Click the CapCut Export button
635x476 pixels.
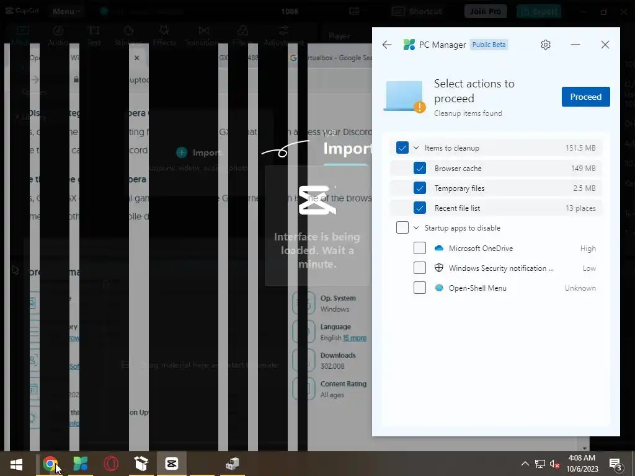point(539,11)
